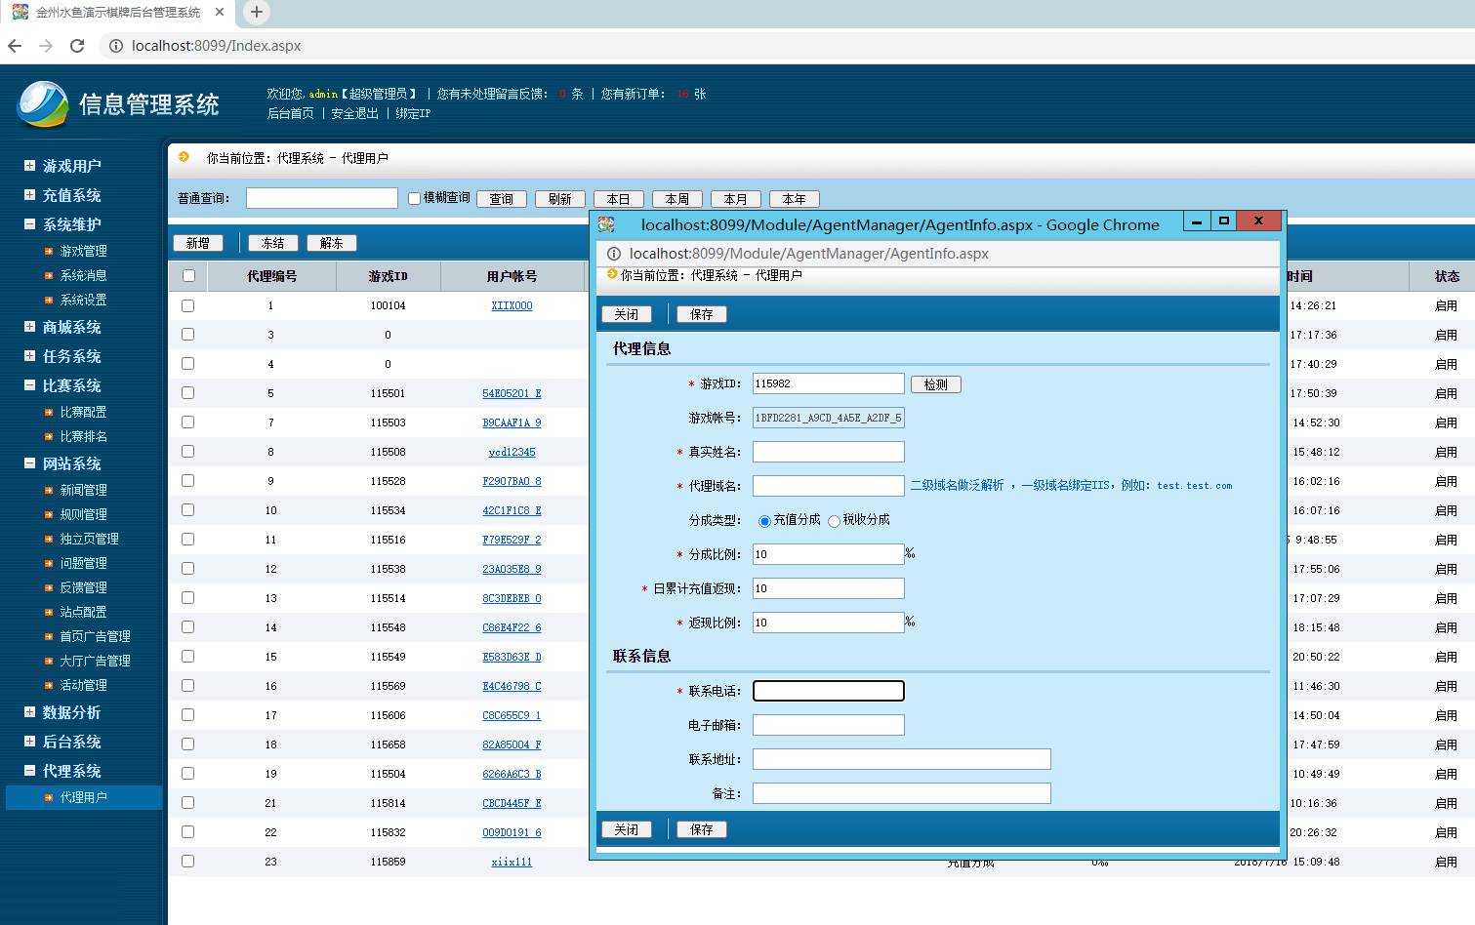Click into the 真实姓名 input field
This screenshot has width=1475, height=925.
pyautogui.click(x=828, y=452)
